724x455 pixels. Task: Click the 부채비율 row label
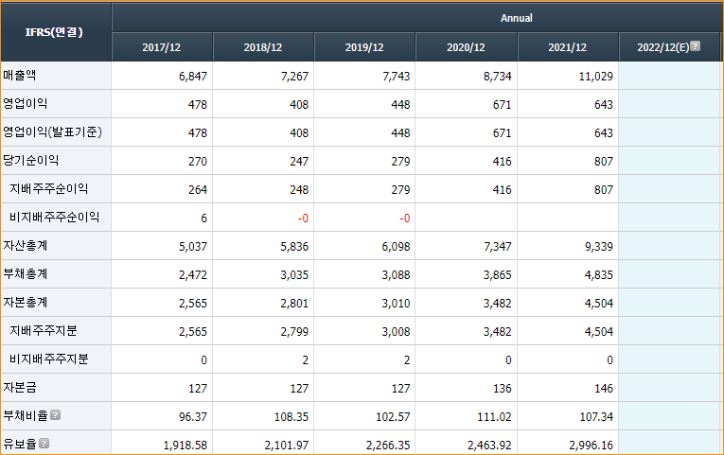tap(26, 416)
